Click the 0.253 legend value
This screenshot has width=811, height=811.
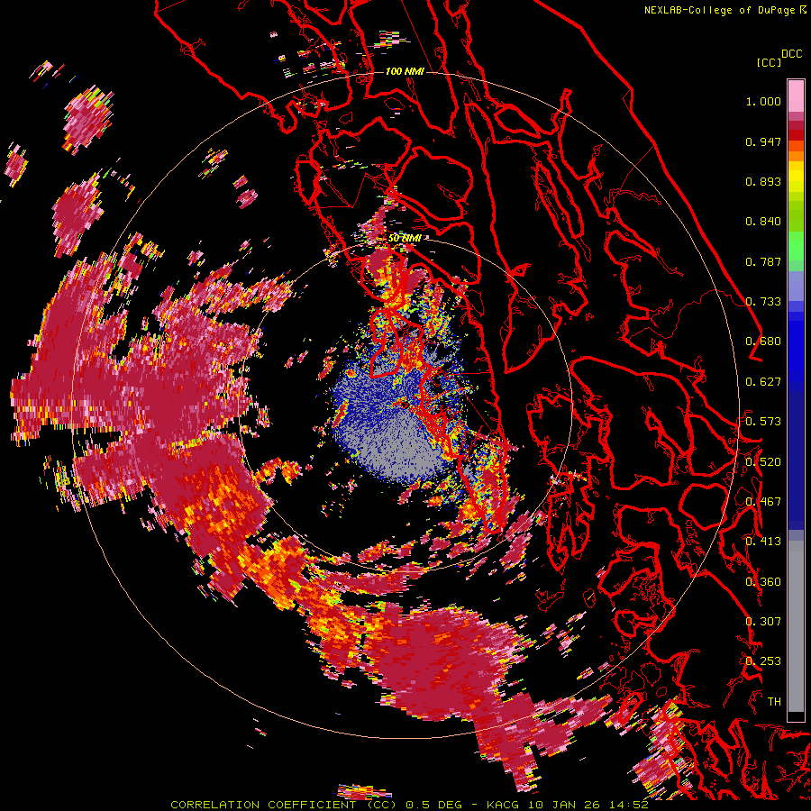coord(763,661)
